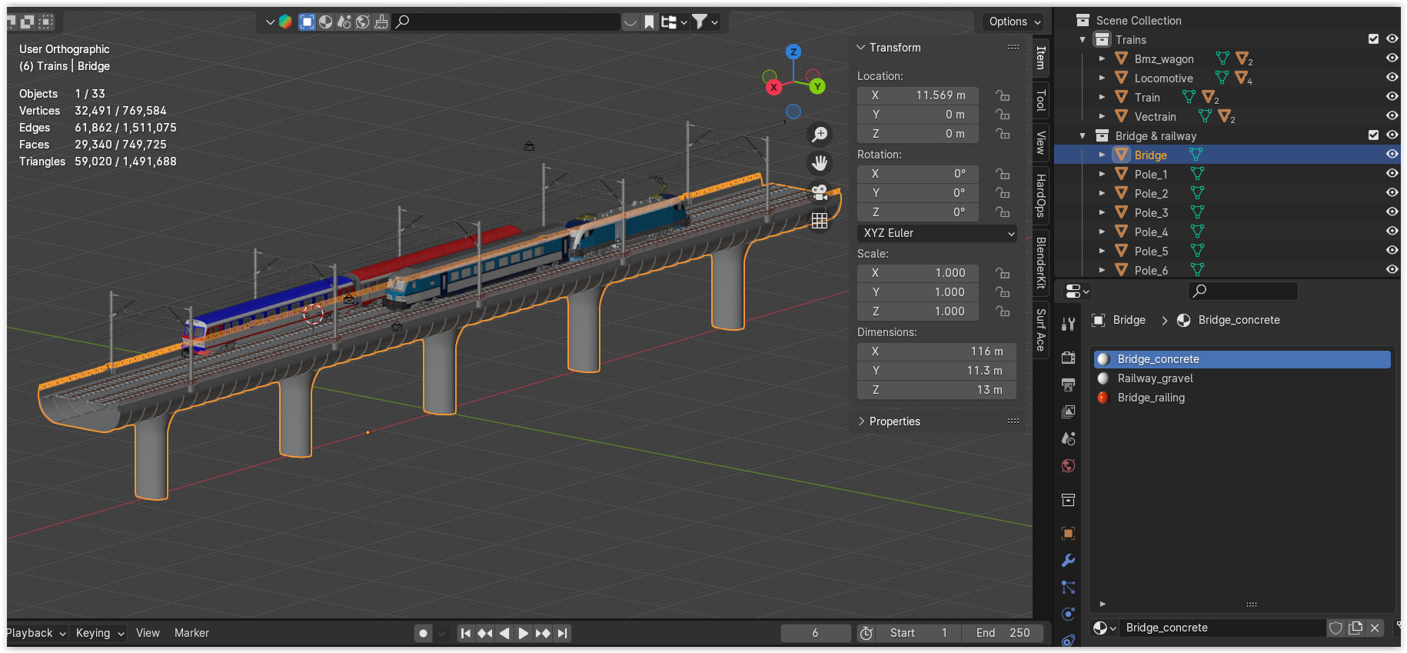Play the animation forward
Screen dimensions: 1407x653
524,633
